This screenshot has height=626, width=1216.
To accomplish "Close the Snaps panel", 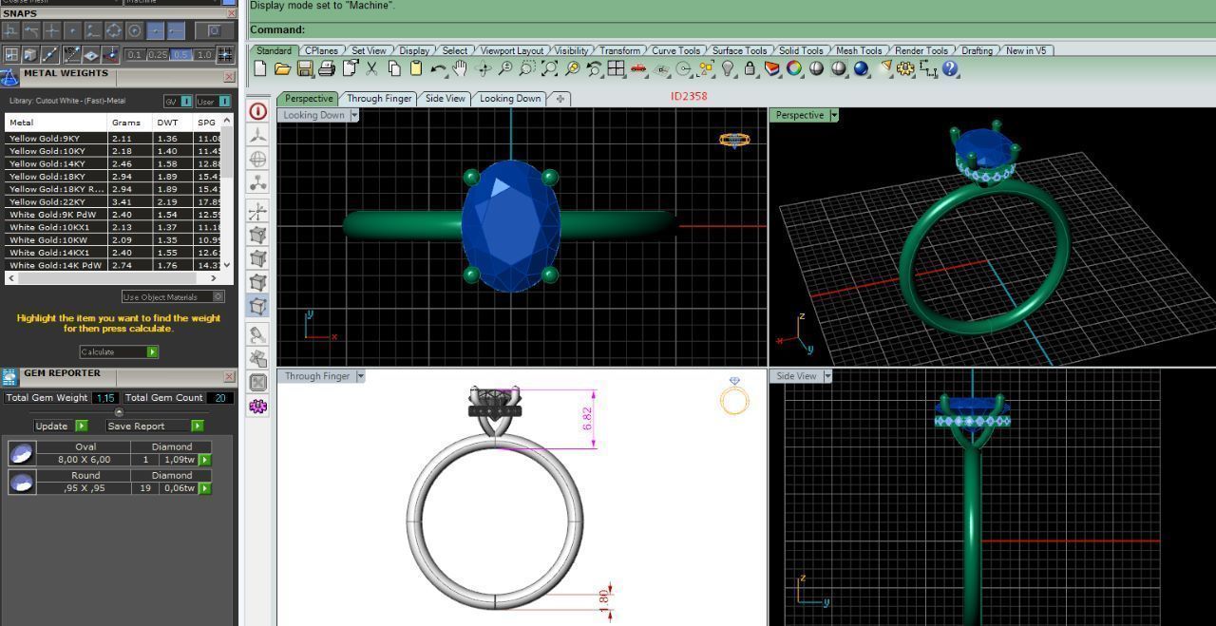I will pyautogui.click(x=232, y=13).
